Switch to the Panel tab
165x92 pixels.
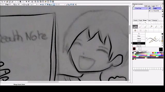(x=140, y=20)
